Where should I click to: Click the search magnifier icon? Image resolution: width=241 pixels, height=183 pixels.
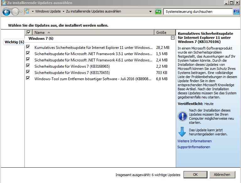(x=236, y=12)
